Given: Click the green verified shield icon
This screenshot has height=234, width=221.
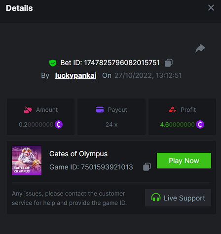Looking at the screenshot, I should click(x=53, y=63).
